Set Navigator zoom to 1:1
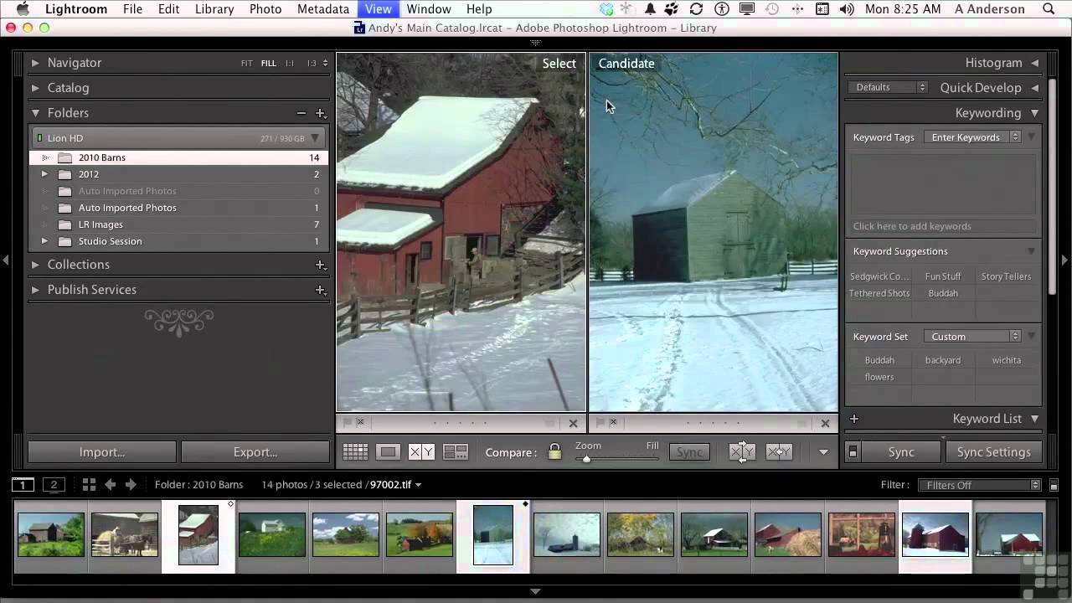 click(x=290, y=64)
